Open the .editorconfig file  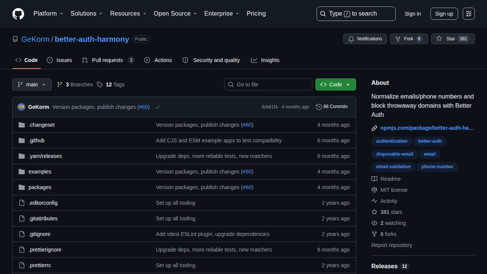(43, 203)
